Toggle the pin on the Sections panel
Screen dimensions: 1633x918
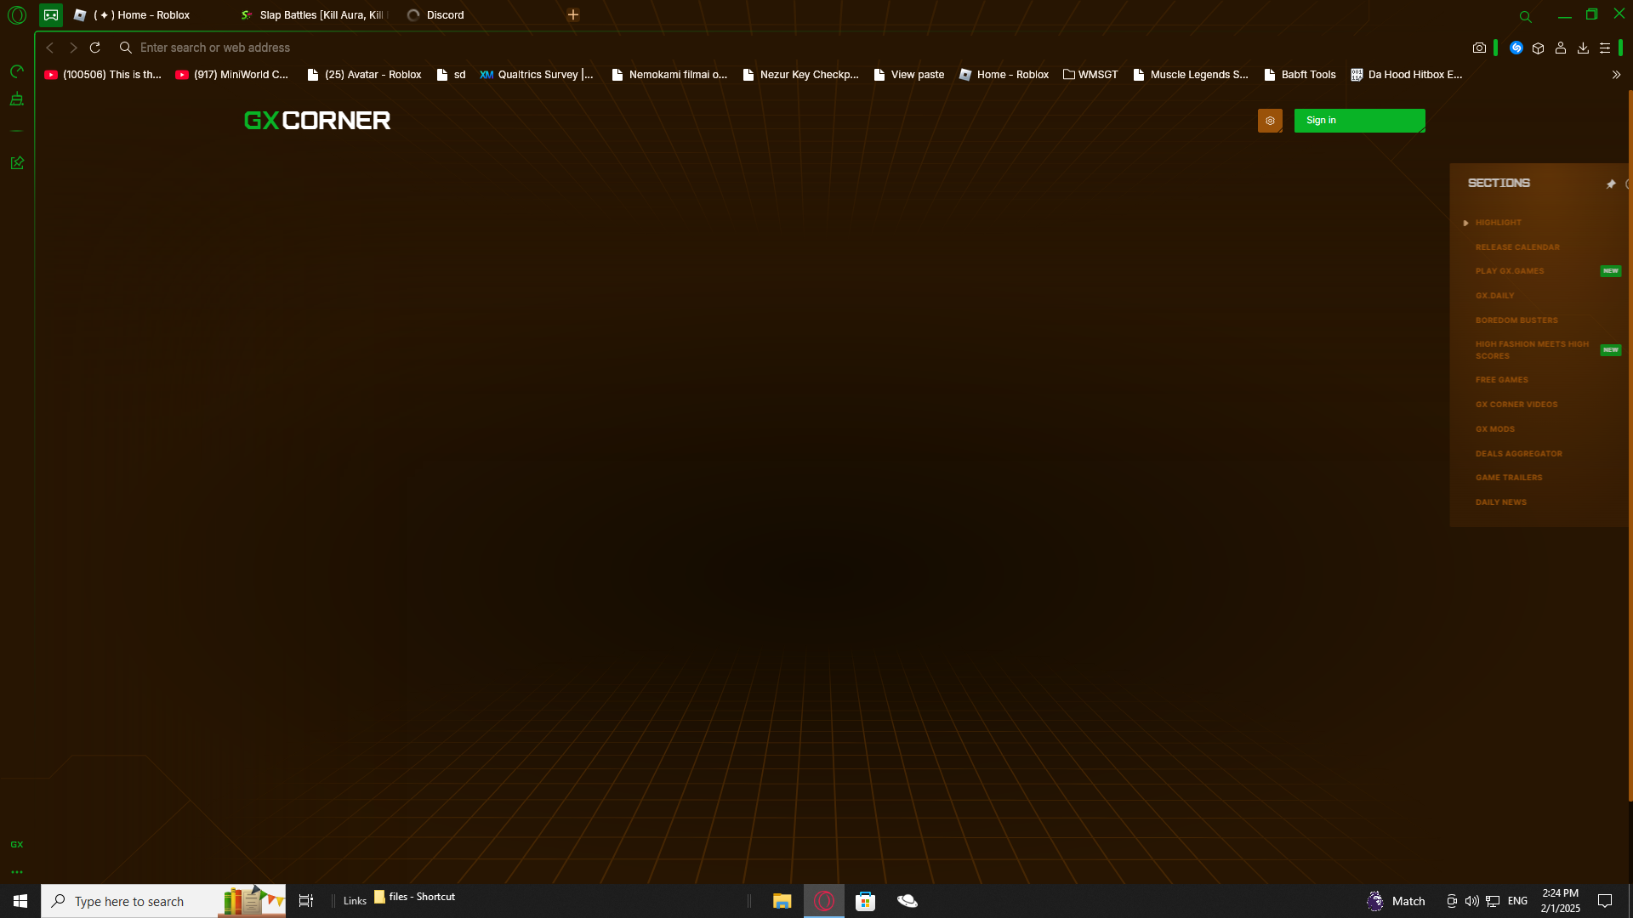pos(1610,184)
